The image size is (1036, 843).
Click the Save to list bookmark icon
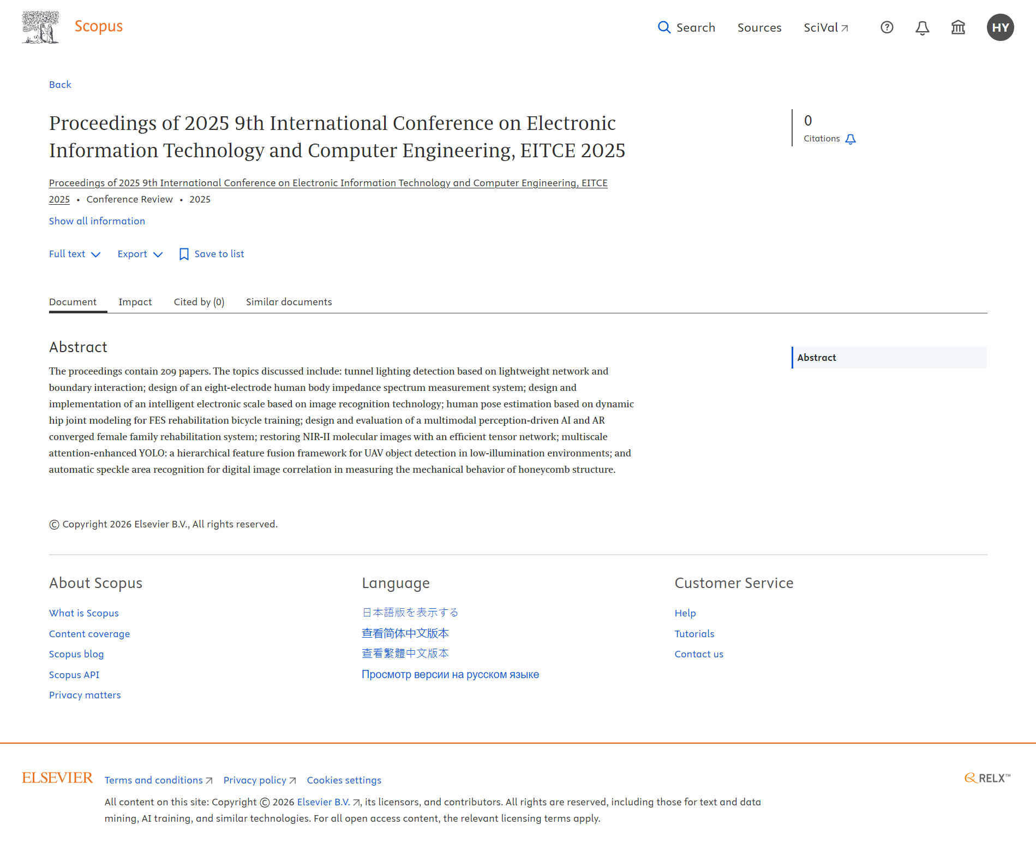pyautogui.click(x=184, y=254)
